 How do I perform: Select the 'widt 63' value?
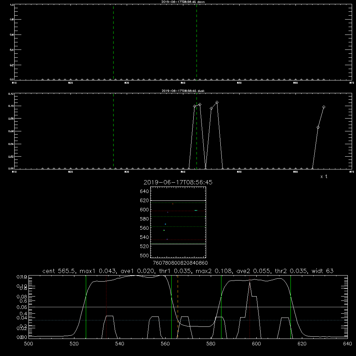click(x=323, y=271)
